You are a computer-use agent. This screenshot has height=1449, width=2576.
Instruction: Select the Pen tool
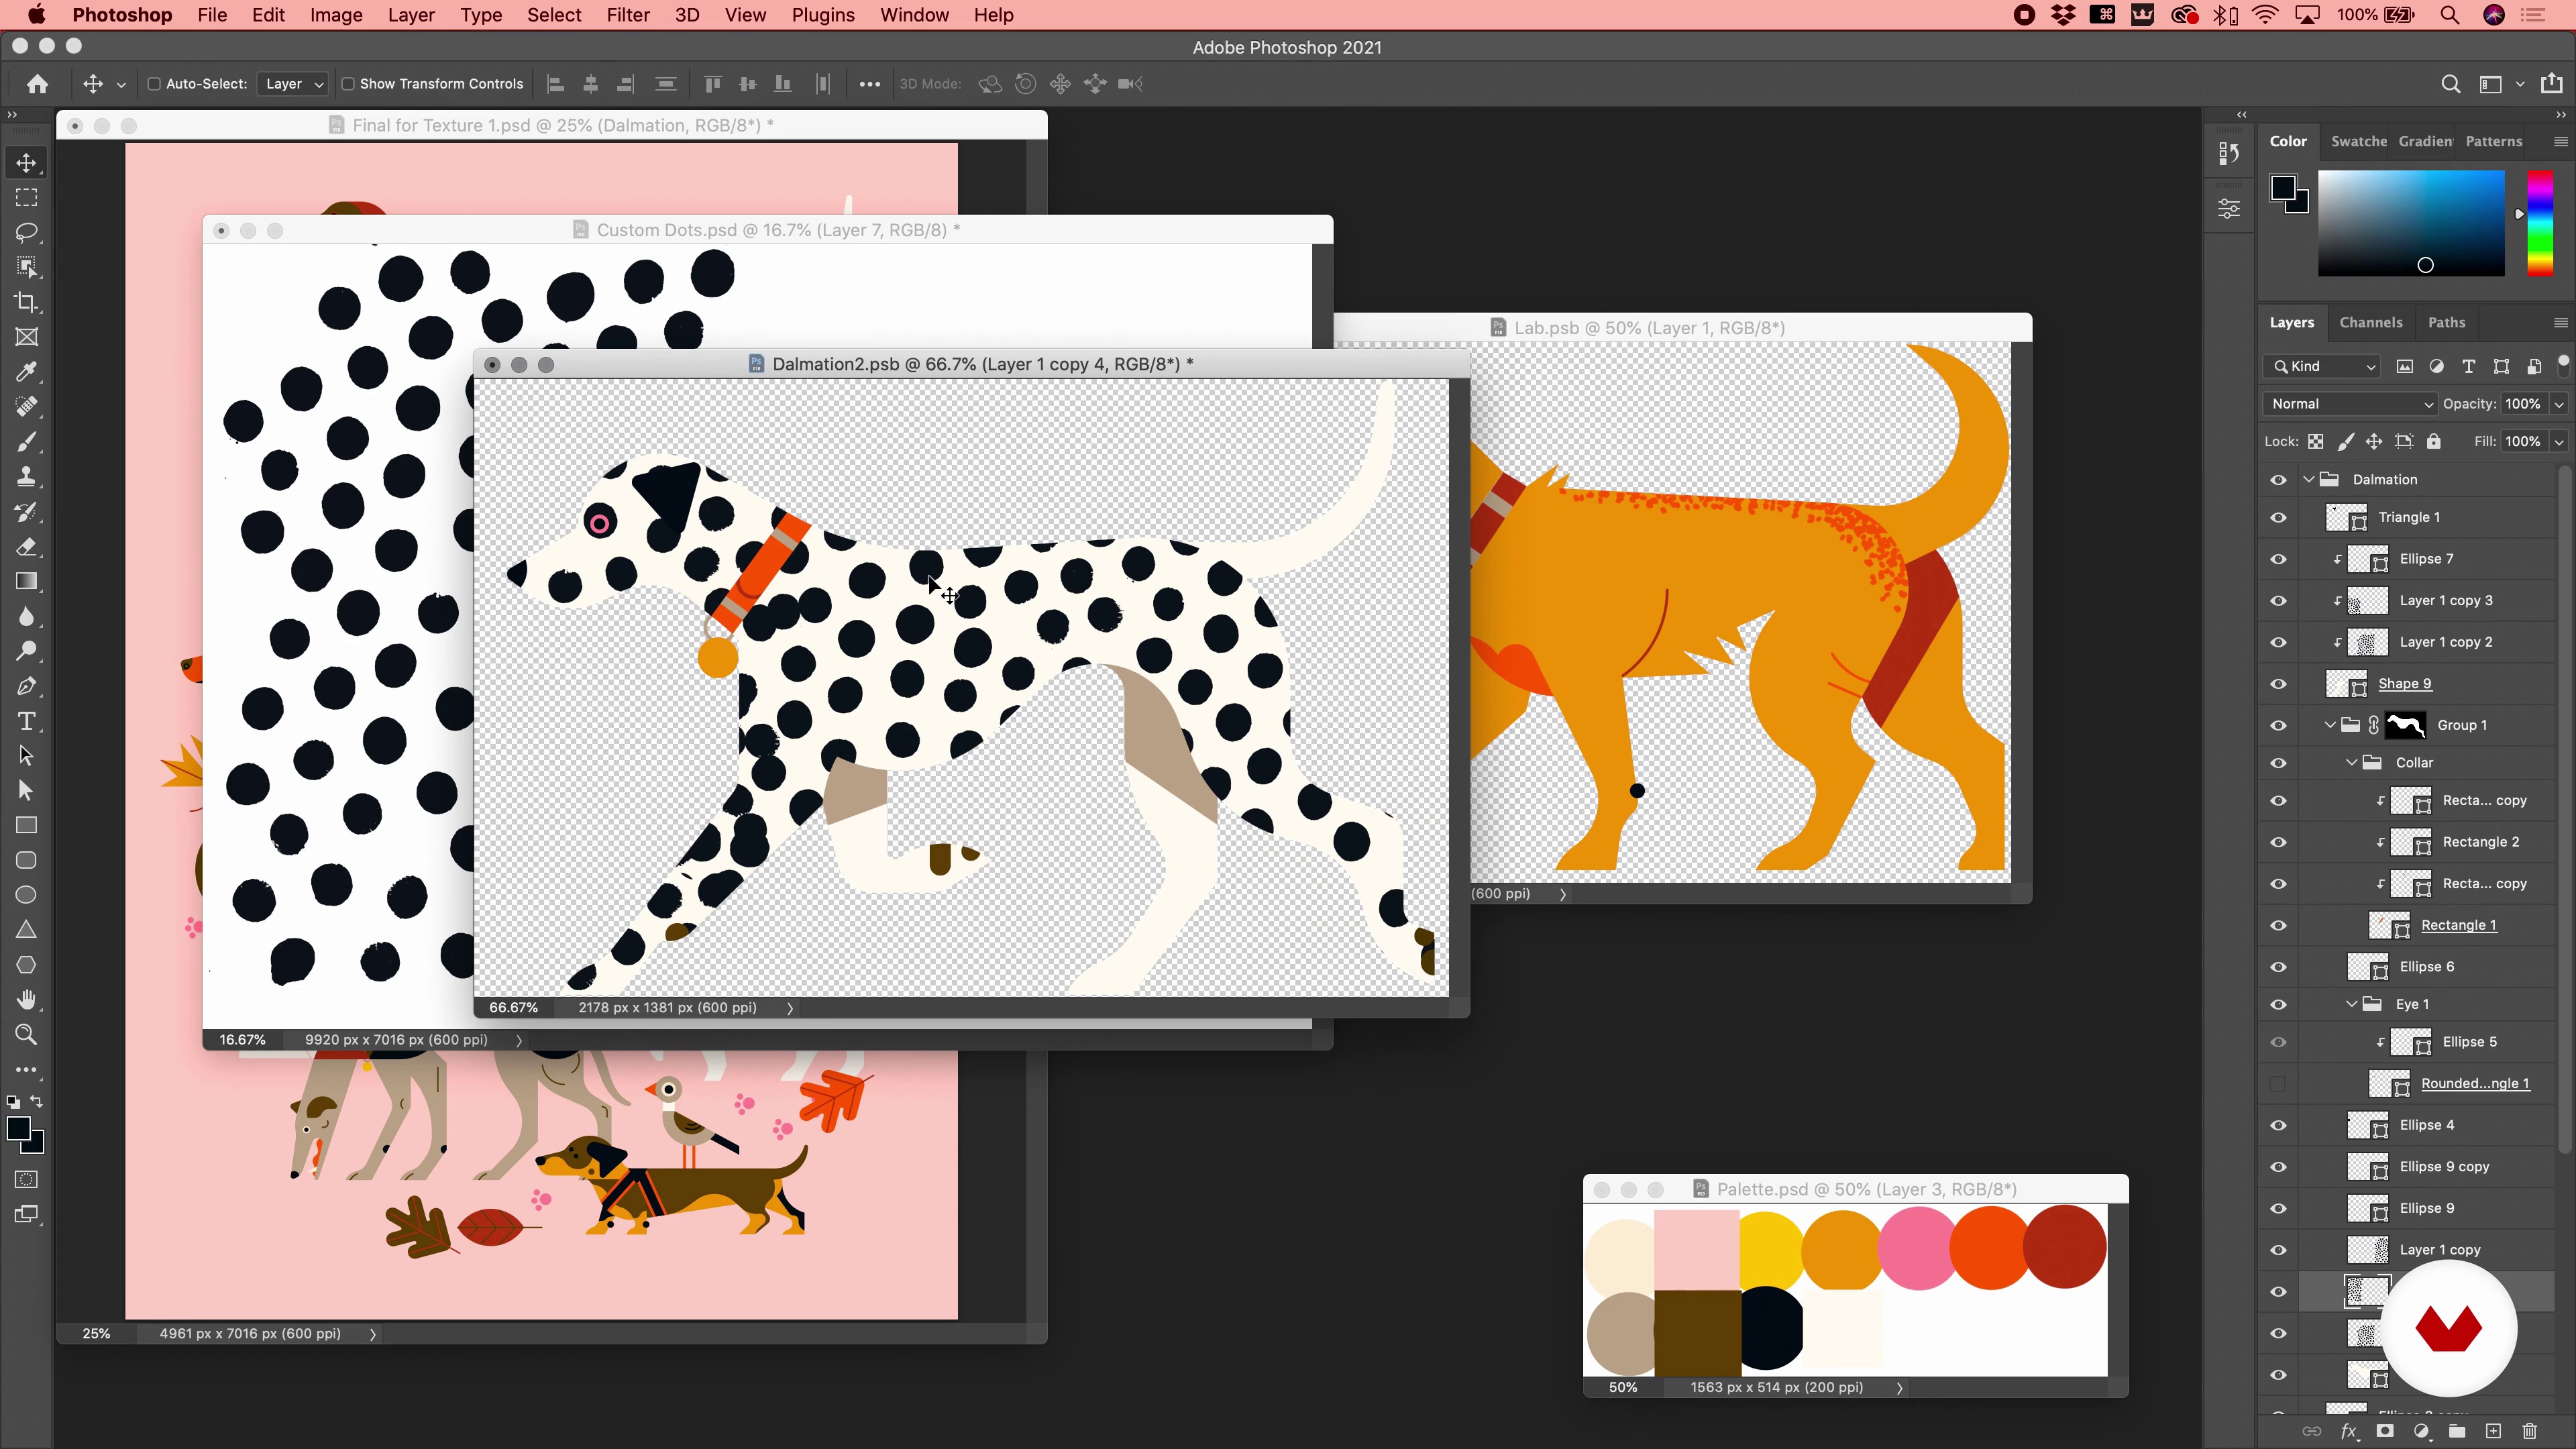(x=27, y=686)
